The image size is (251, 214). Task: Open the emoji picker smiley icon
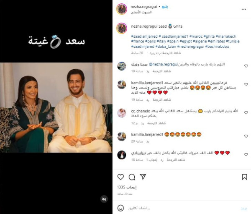[120, 208]
